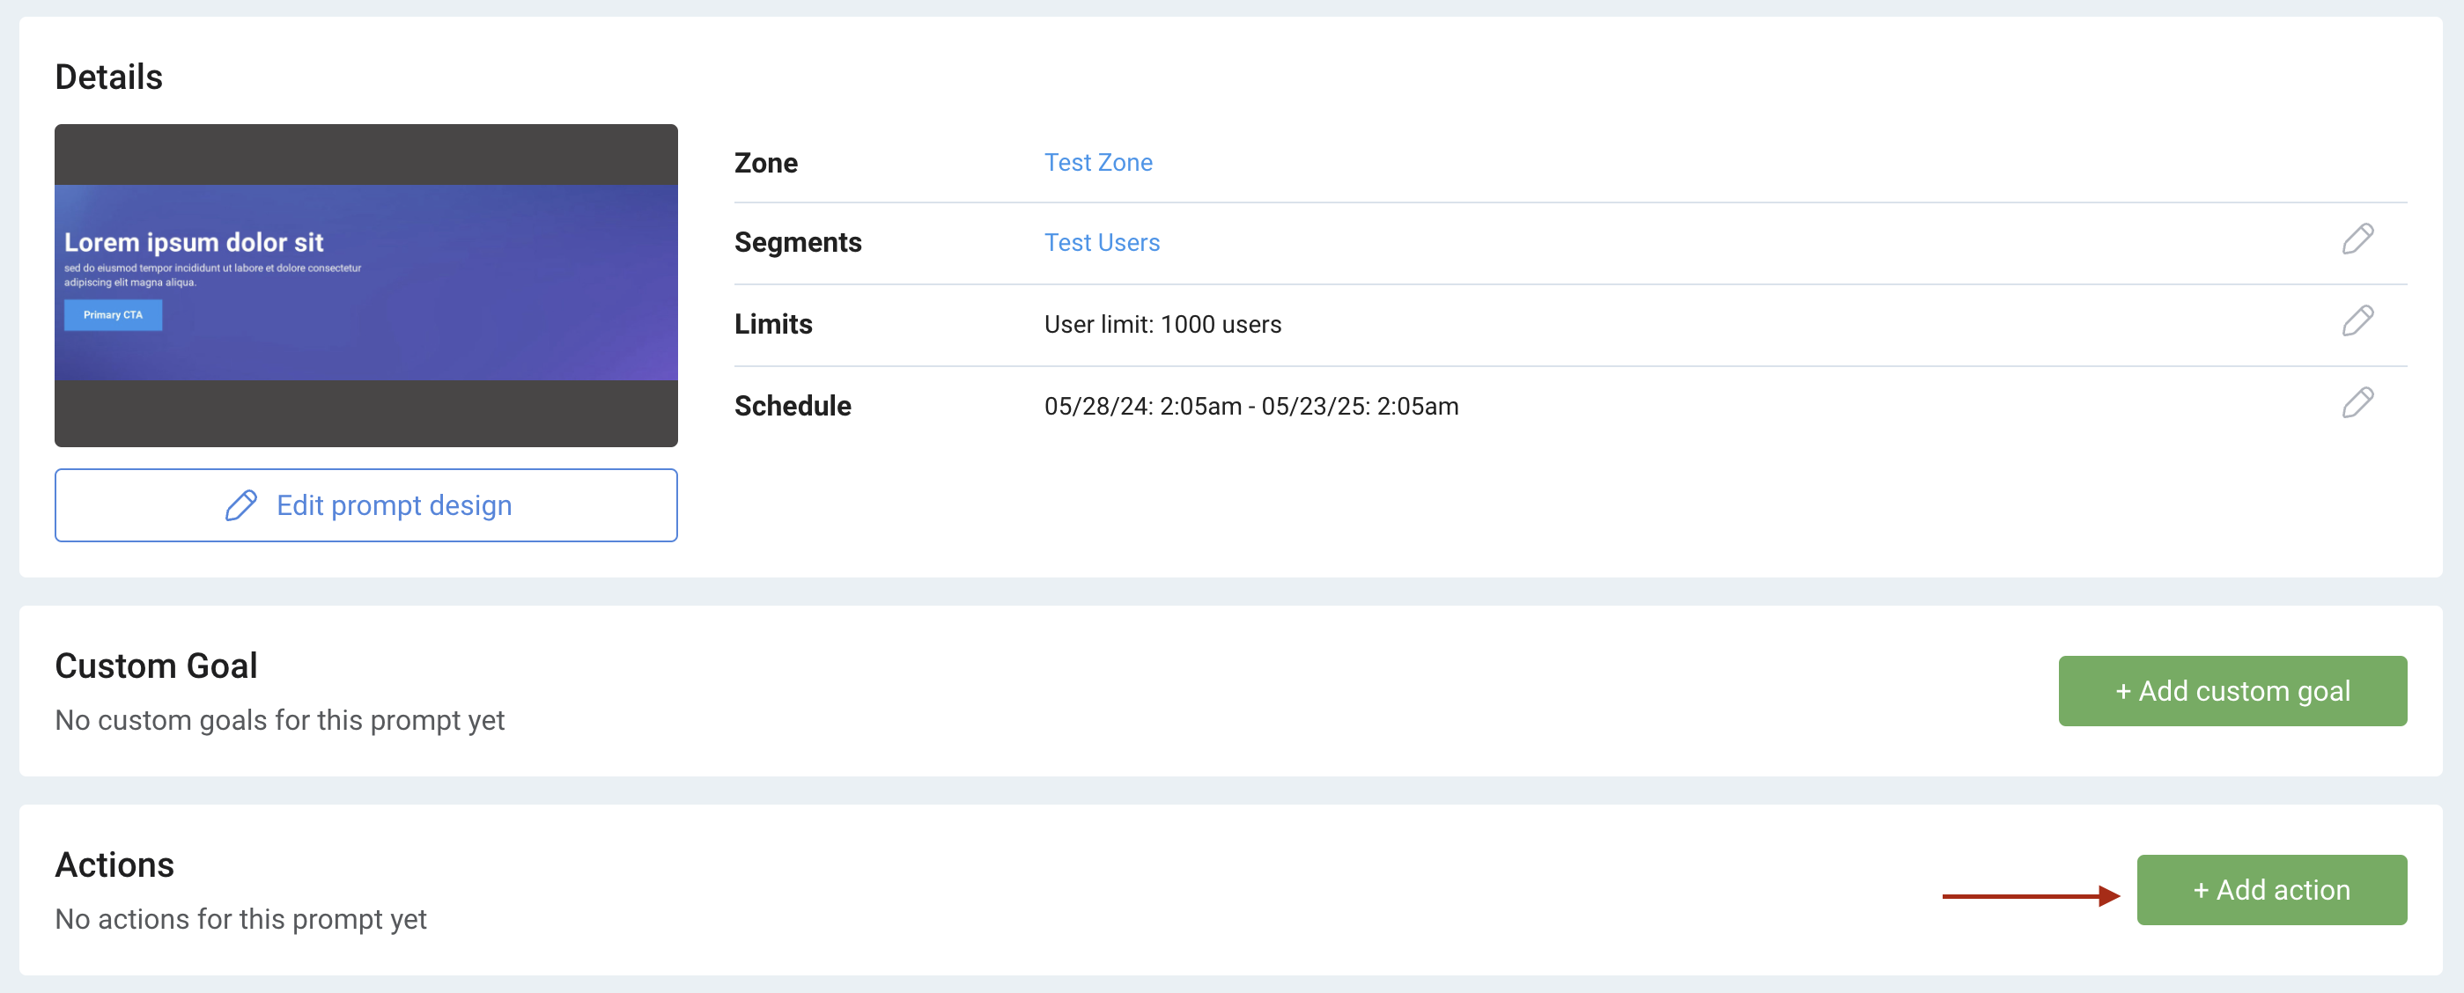Click the 'No actions for this prompt yet' text
2464x993 pixels.
[x=241, y=919]
